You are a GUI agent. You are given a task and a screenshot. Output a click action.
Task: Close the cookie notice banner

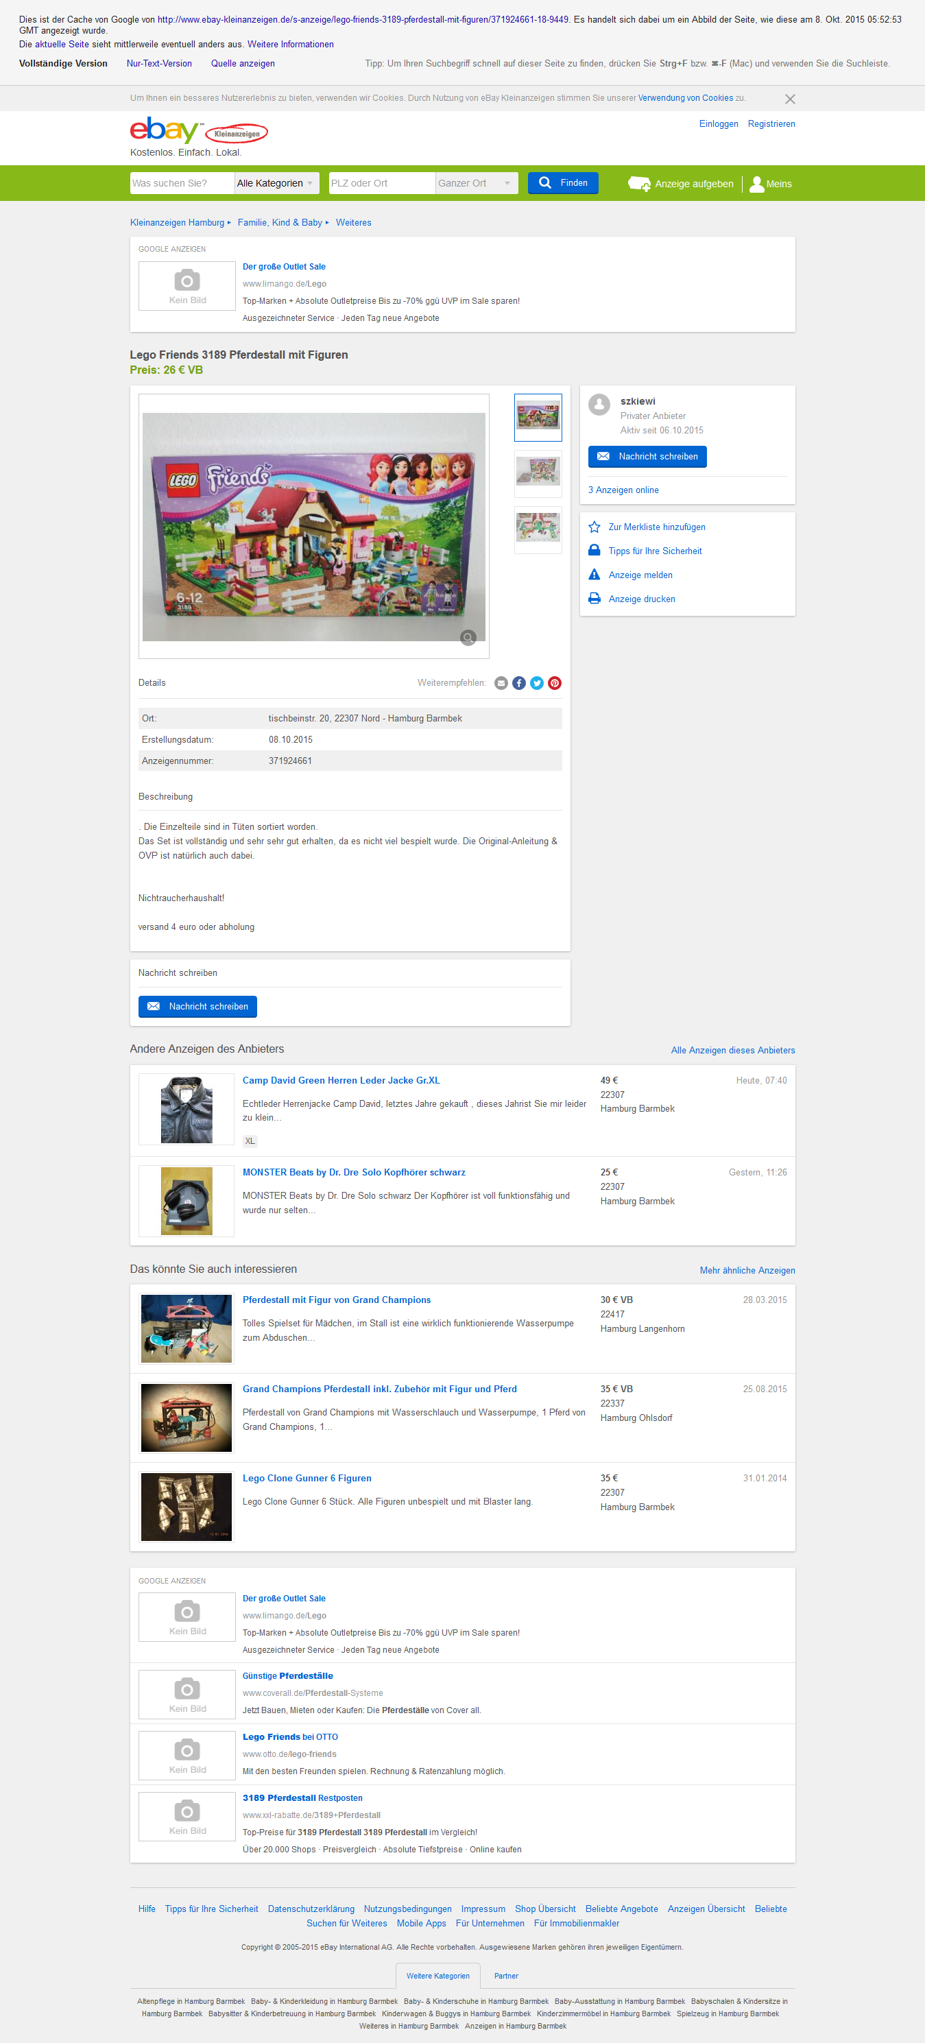tap(789, 99)
